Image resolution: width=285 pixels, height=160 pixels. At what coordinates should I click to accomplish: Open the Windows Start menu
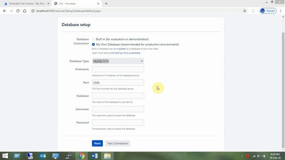pos(5,156)
